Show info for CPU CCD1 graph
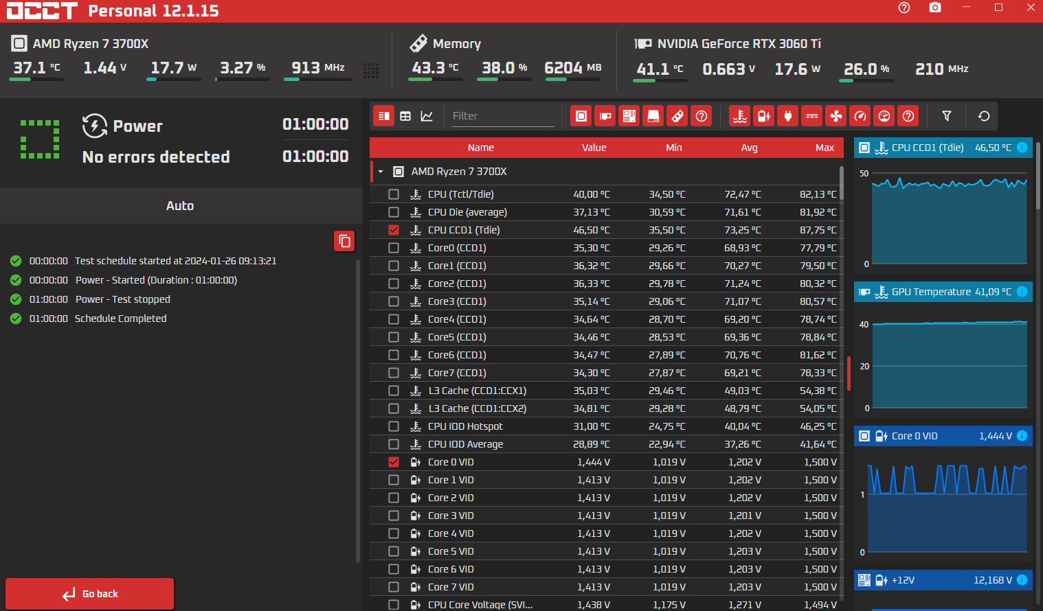Image resolution: width=1043 pixels, height=611 pixels. (1022, 148)
